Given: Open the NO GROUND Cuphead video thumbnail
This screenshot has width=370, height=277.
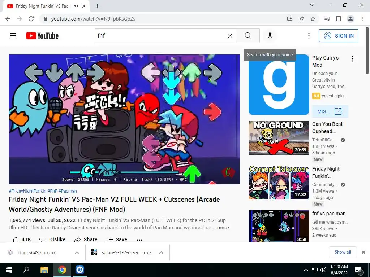Looking at the screenshot, I should click(279, 138).
